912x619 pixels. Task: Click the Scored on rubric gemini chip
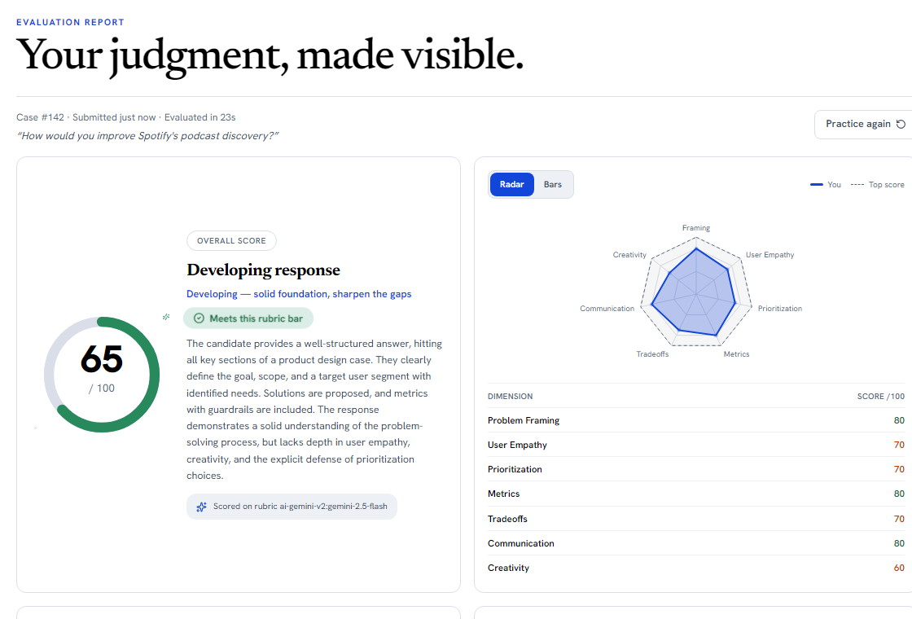tap(292, 507)
